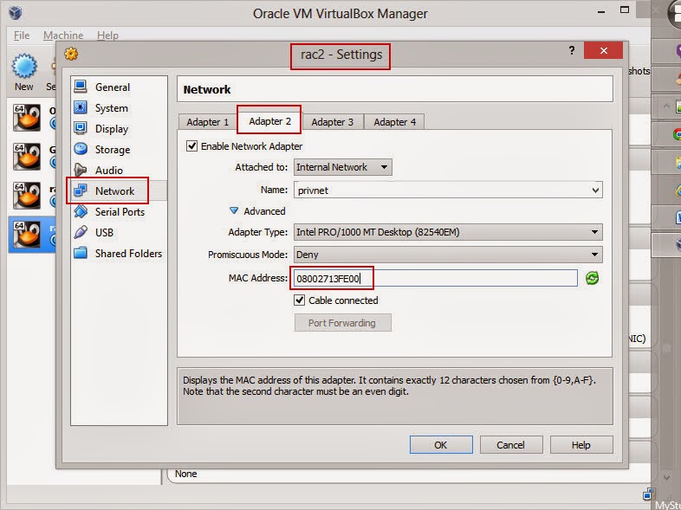This screenshot has height=510, width=681.
Task: Click OK to save settings
Action: tap(441, 445)
